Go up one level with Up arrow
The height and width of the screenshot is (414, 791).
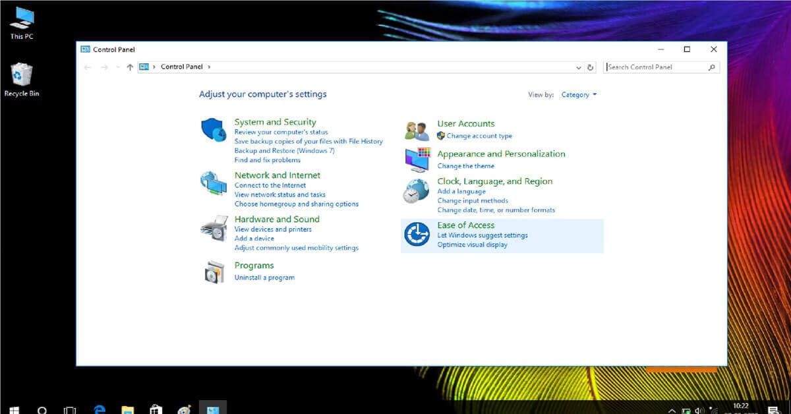(130, 67)
